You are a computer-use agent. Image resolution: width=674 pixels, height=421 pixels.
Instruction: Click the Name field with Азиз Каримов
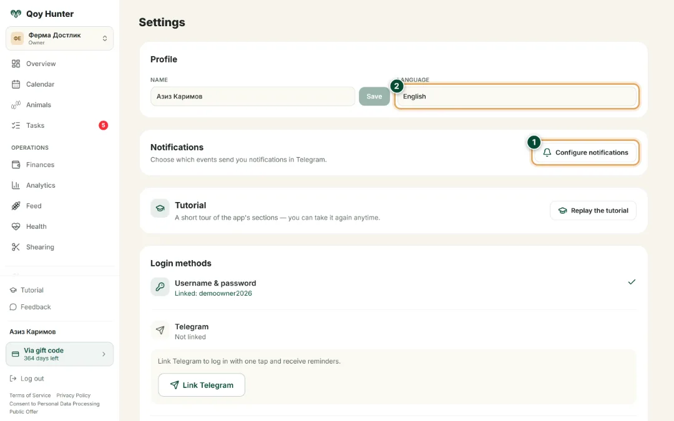coord(253,96)
